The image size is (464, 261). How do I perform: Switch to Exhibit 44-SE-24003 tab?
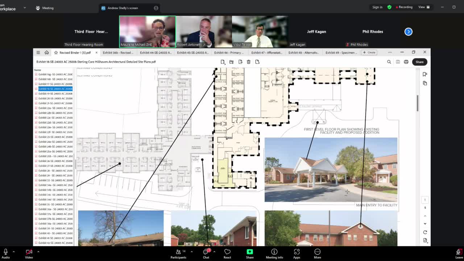(156, 53)
